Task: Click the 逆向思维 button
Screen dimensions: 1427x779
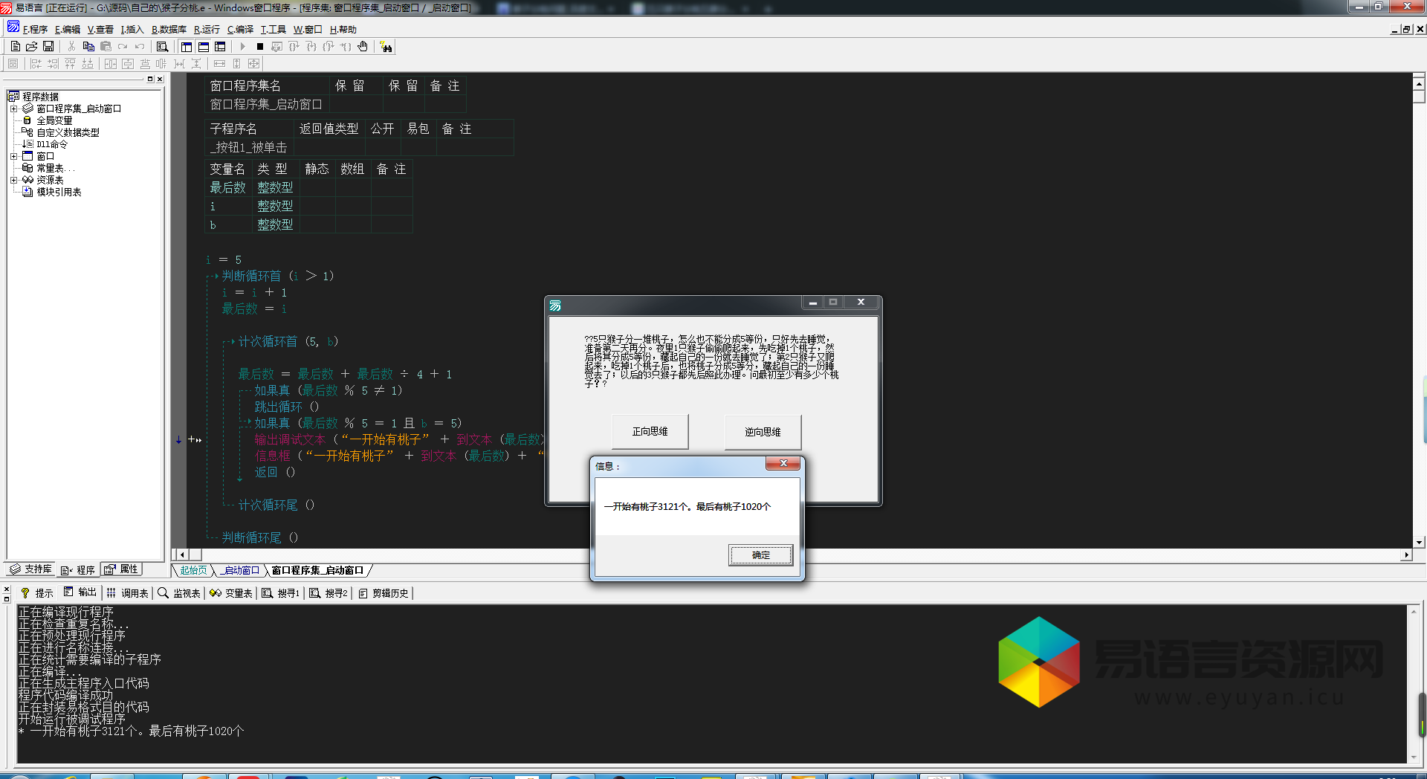Action: (763, 432)
